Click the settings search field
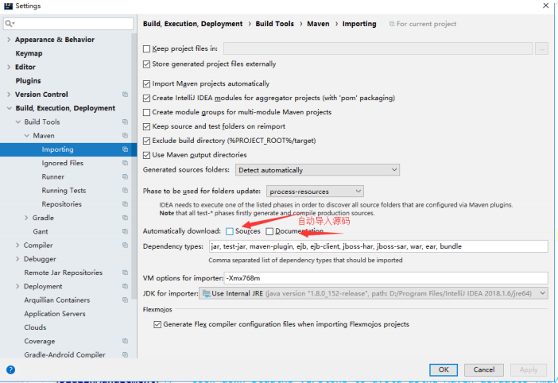The image size is (558, 383). point(68,24)
